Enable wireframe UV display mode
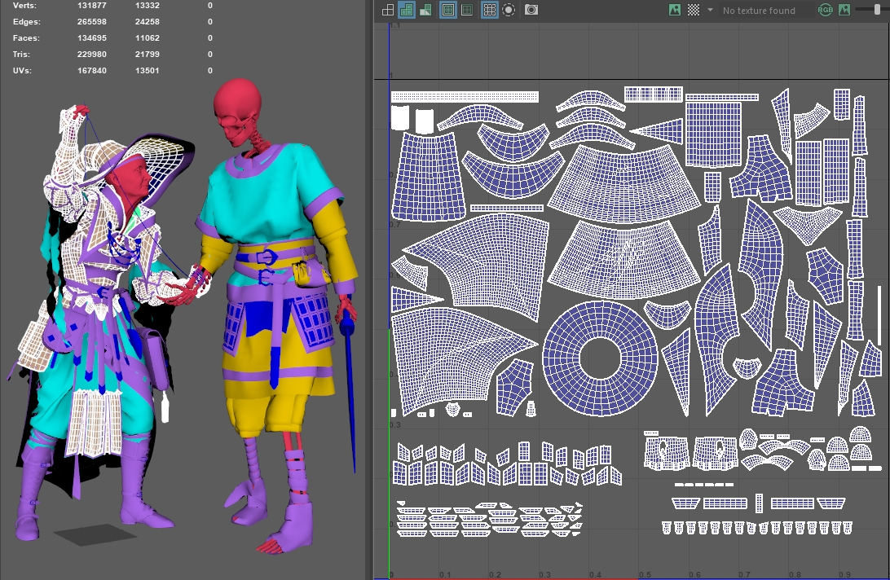Screen dimensions: 890x580 coord(388,10)
